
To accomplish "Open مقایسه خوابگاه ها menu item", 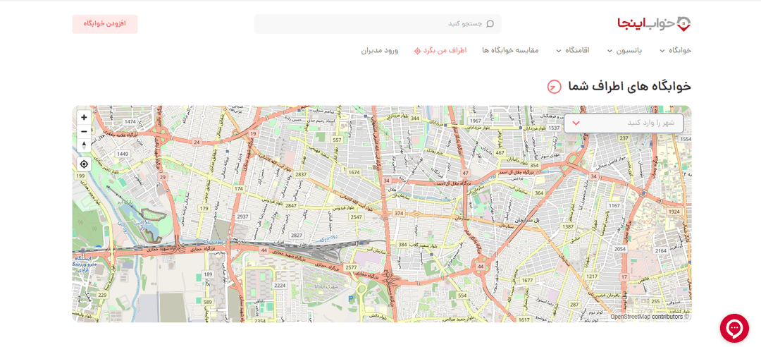I will coord(510,51).
